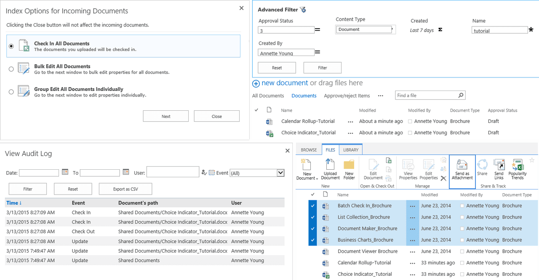Click the Name filter input containing tutorial
The width and height of the screenshot is (539, 280).
[500, 30]
